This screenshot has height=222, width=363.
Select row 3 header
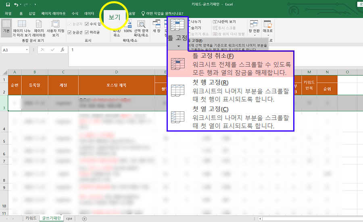(x=4, y=103)
